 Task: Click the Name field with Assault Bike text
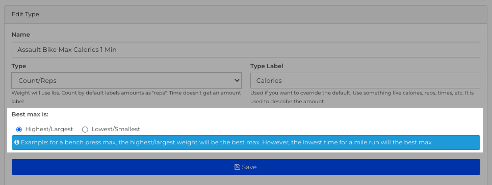coord(246,49)
